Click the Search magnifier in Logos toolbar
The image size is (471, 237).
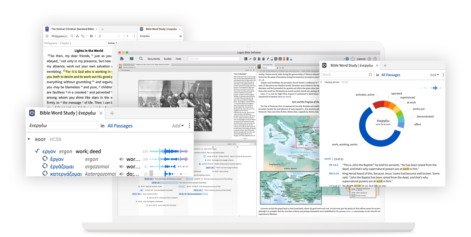(141, 59)
